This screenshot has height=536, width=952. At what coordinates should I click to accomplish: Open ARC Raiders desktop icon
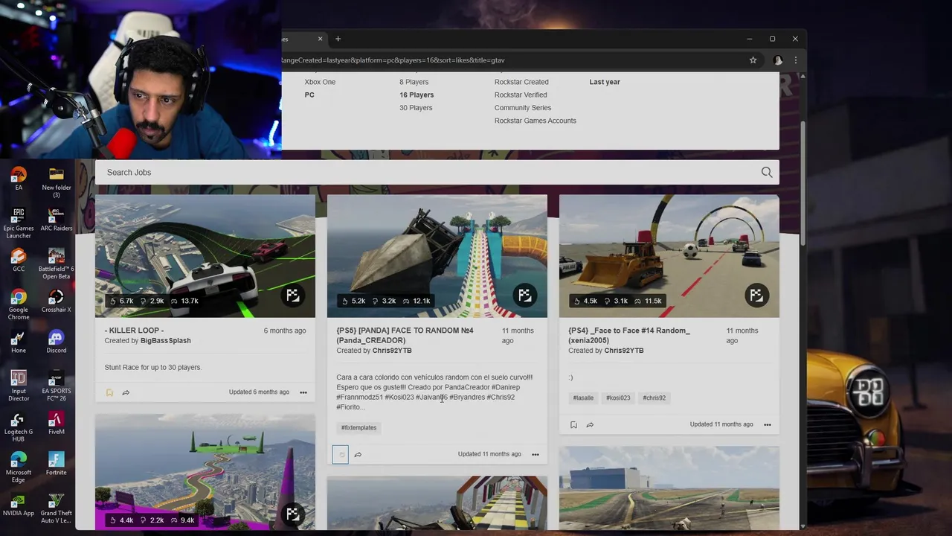click(57, 220)
